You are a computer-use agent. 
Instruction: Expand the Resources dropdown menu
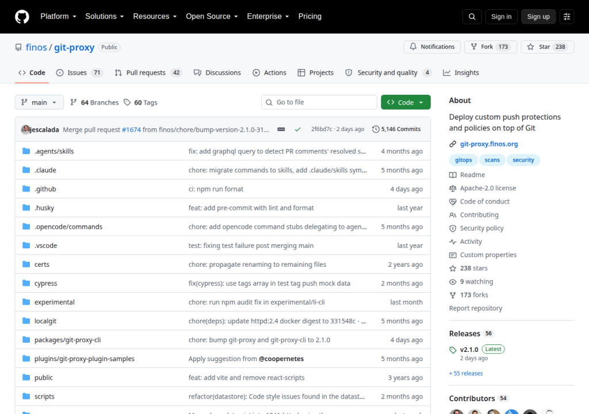point(155,17)
